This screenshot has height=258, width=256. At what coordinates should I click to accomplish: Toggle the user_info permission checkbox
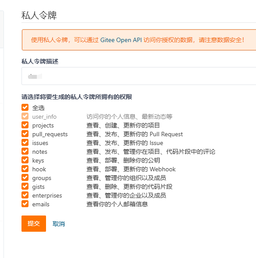pyautogui.click(x=25, y=116)
